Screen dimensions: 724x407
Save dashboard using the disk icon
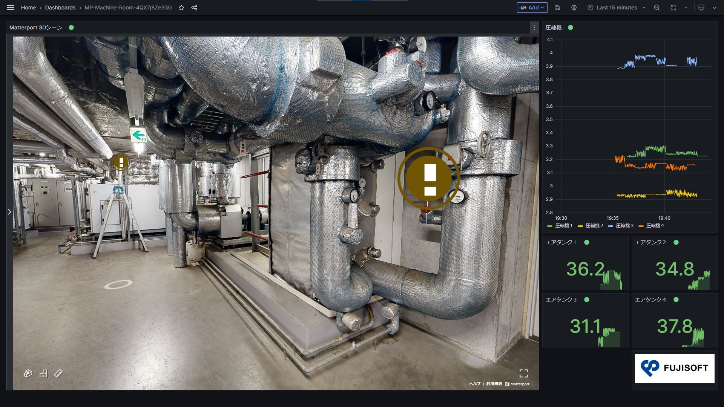[x=557, y=8]
